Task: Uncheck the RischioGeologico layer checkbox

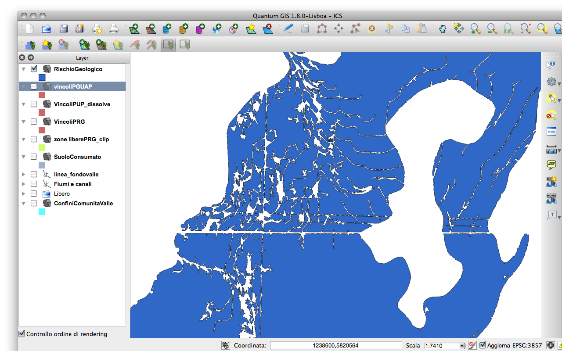Action: click(34, 69)
